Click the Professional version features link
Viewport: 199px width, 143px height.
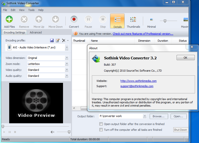143,34
